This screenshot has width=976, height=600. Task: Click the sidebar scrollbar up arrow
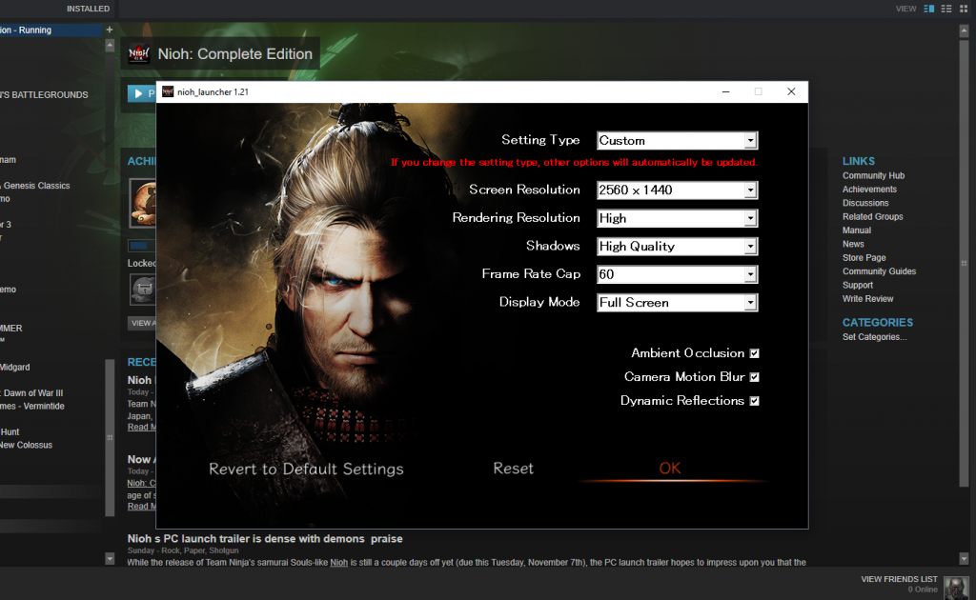coord(110,46)
